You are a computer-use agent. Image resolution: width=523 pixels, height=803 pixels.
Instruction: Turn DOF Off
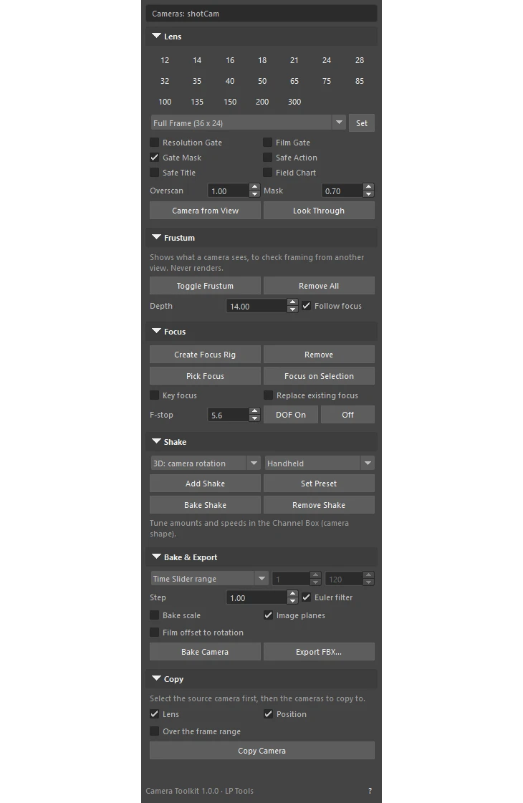tap(347, 415)
